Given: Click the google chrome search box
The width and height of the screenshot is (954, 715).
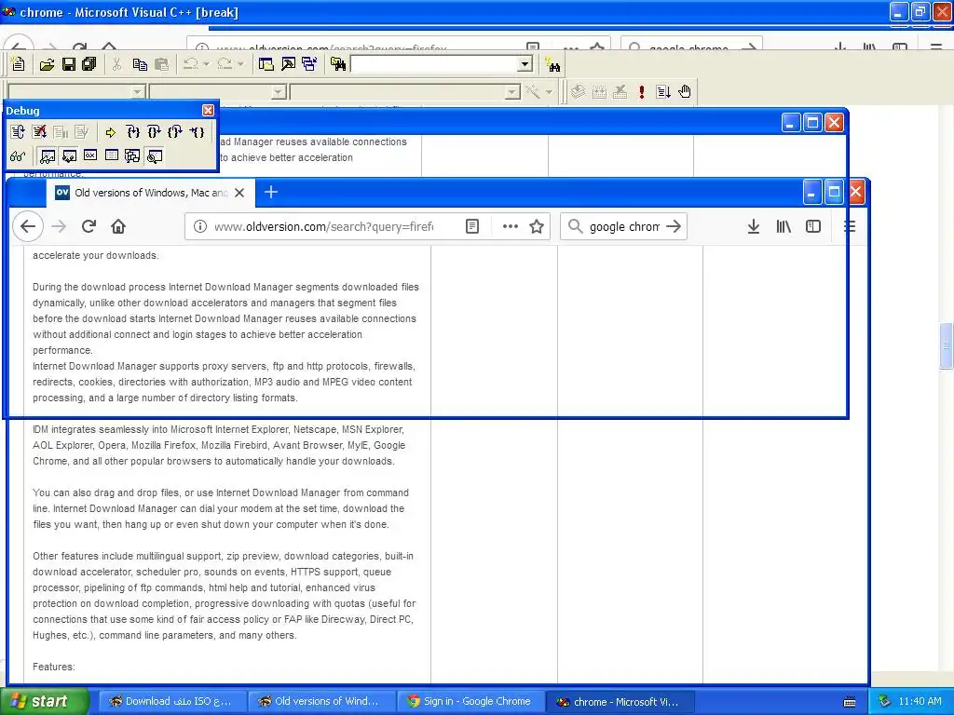Looking at the screenshot, I should pos(623,227).
